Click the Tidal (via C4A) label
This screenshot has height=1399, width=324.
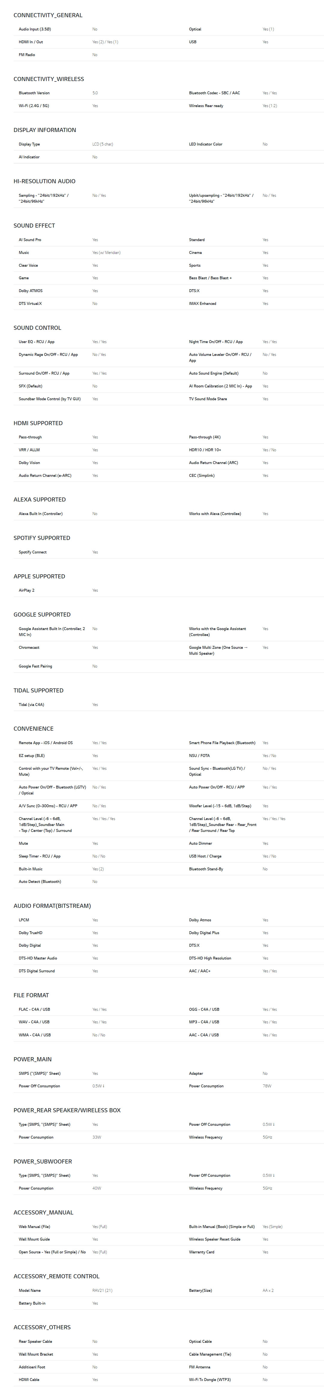[31, 704]
